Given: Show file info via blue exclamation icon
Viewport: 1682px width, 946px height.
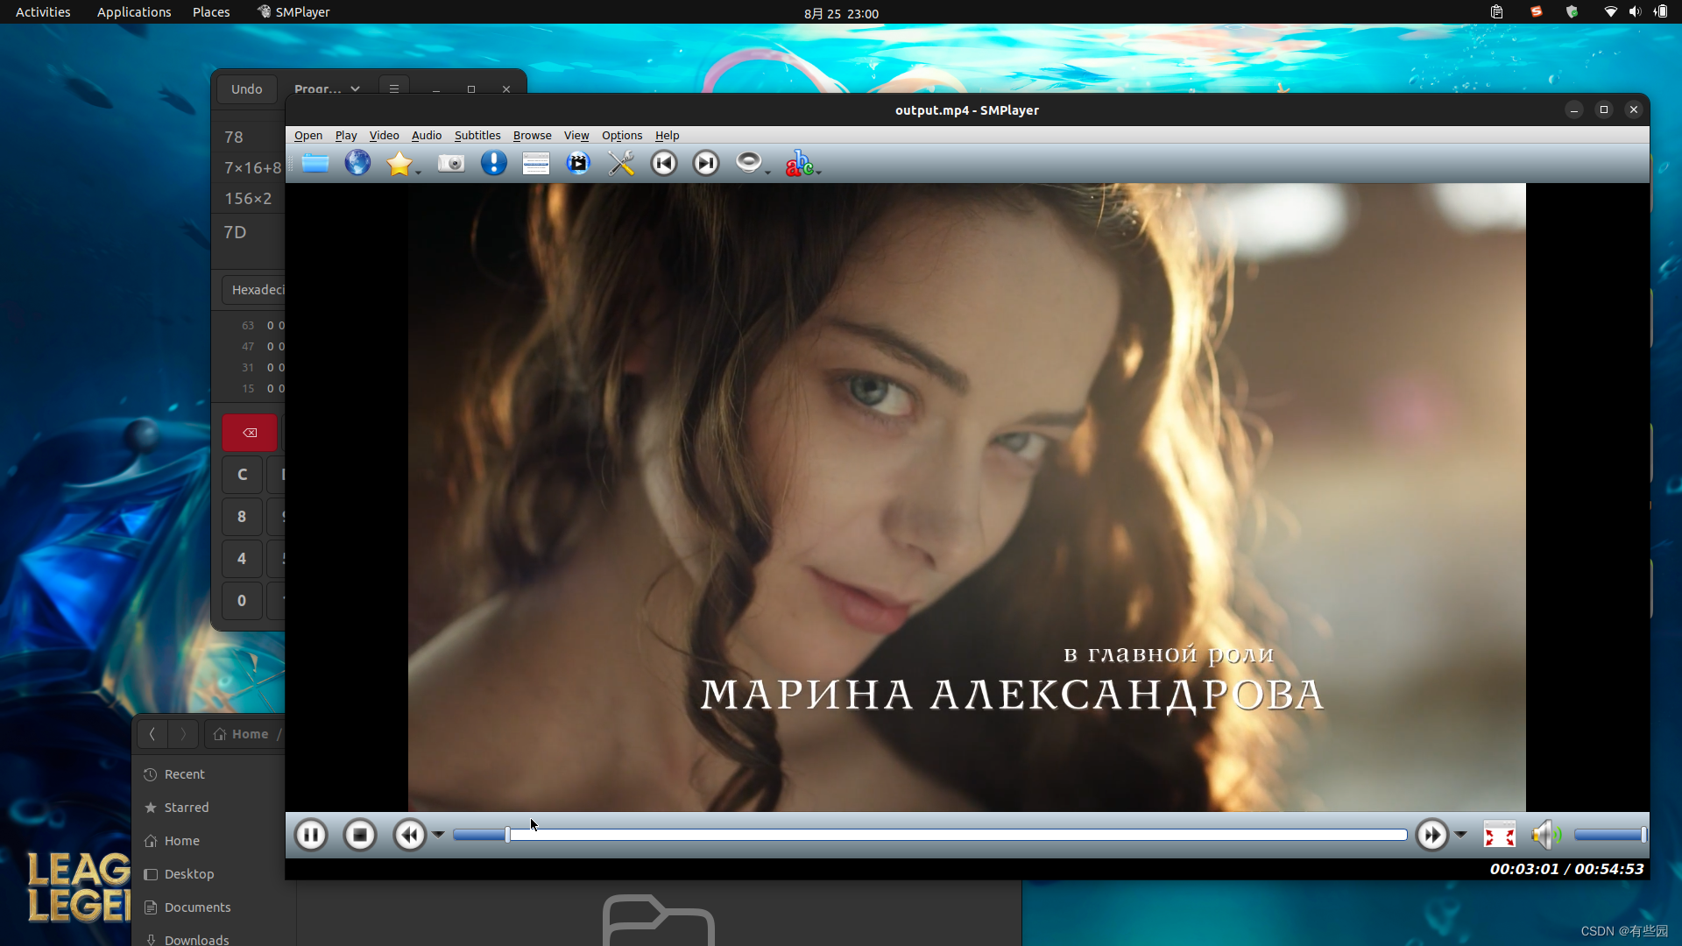Looking at the screenshot, I should (x=494, y=163).
